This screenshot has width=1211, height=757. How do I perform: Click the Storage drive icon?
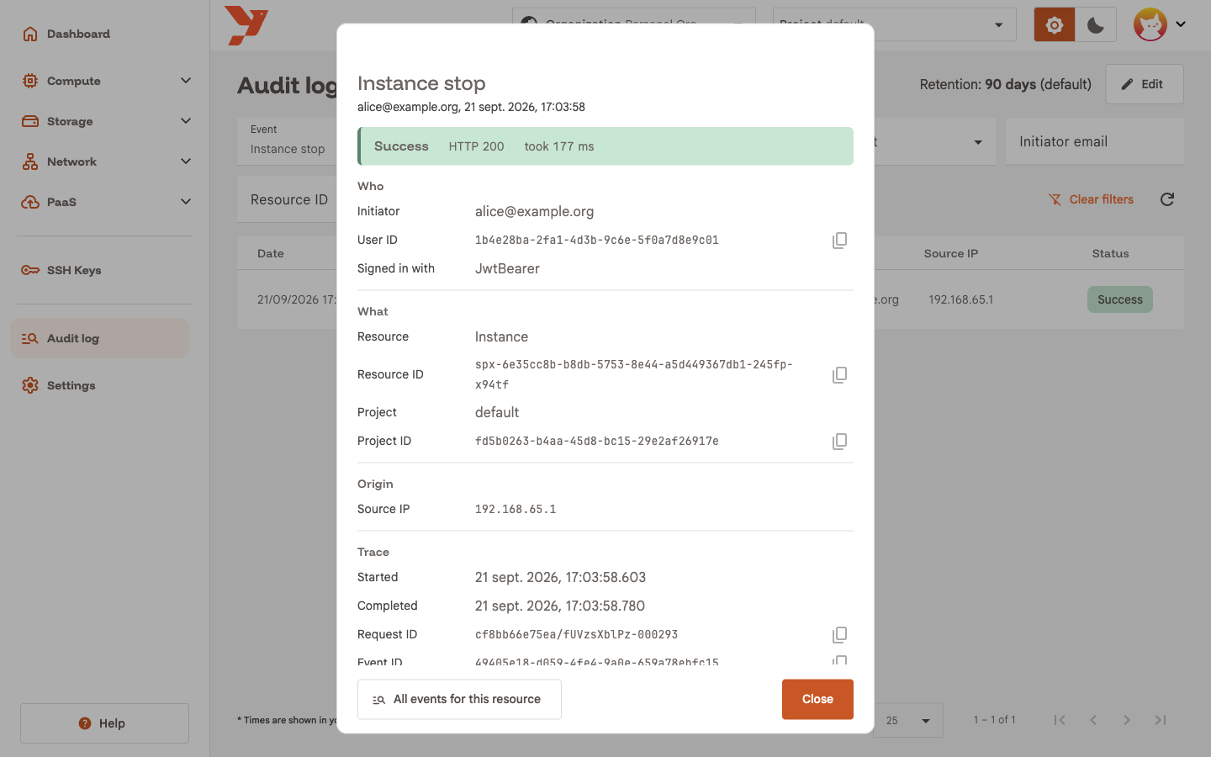click(30, 121)
